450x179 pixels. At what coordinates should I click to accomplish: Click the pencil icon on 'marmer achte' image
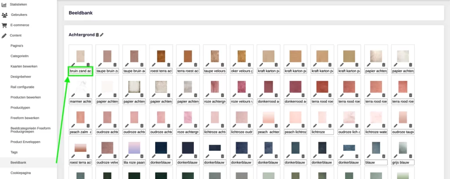[73, 95]
